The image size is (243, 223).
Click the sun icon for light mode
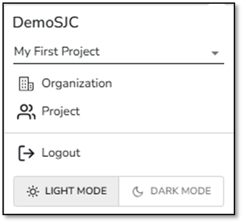tap(33, 191)
